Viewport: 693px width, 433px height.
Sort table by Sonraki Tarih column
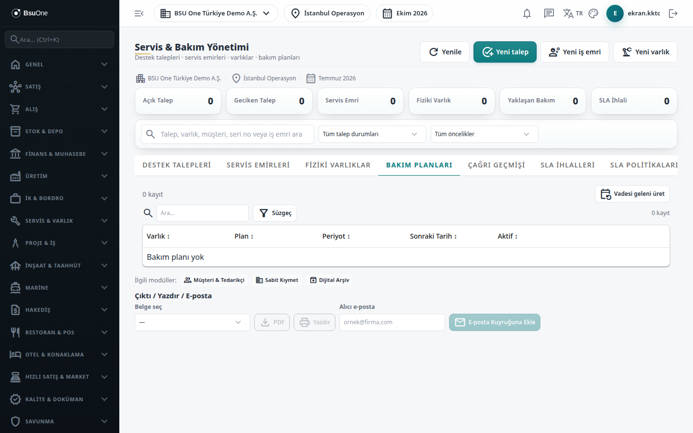[433, 236]
